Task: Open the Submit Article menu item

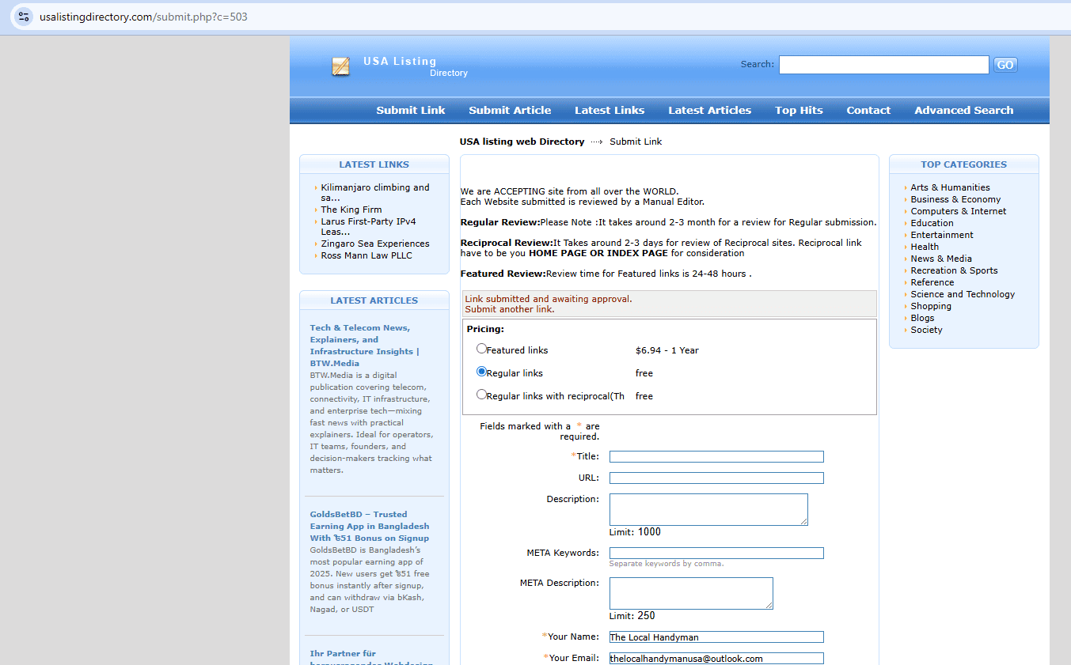Action: click(510, 111)
